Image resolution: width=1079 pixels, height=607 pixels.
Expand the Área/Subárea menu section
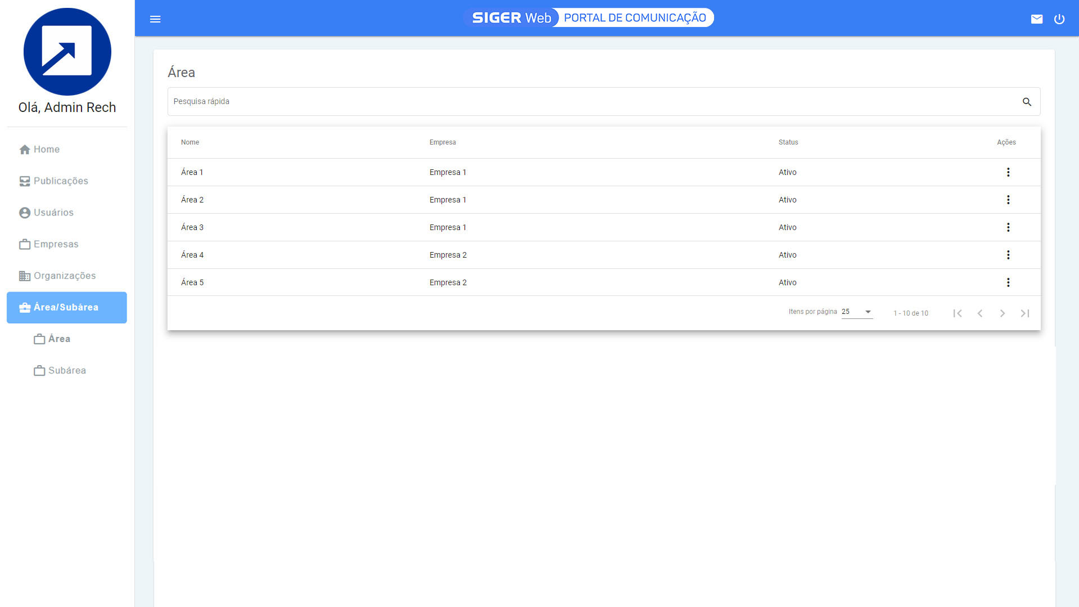point(66,307)
